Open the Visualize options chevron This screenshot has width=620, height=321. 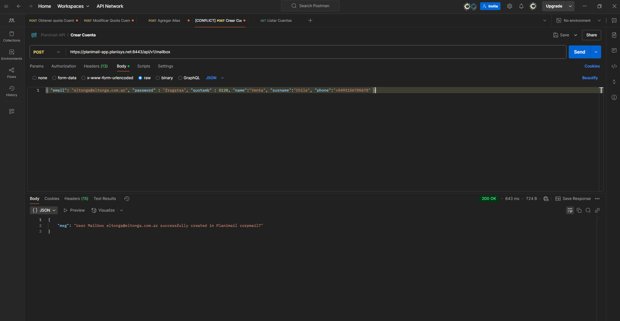121,210
